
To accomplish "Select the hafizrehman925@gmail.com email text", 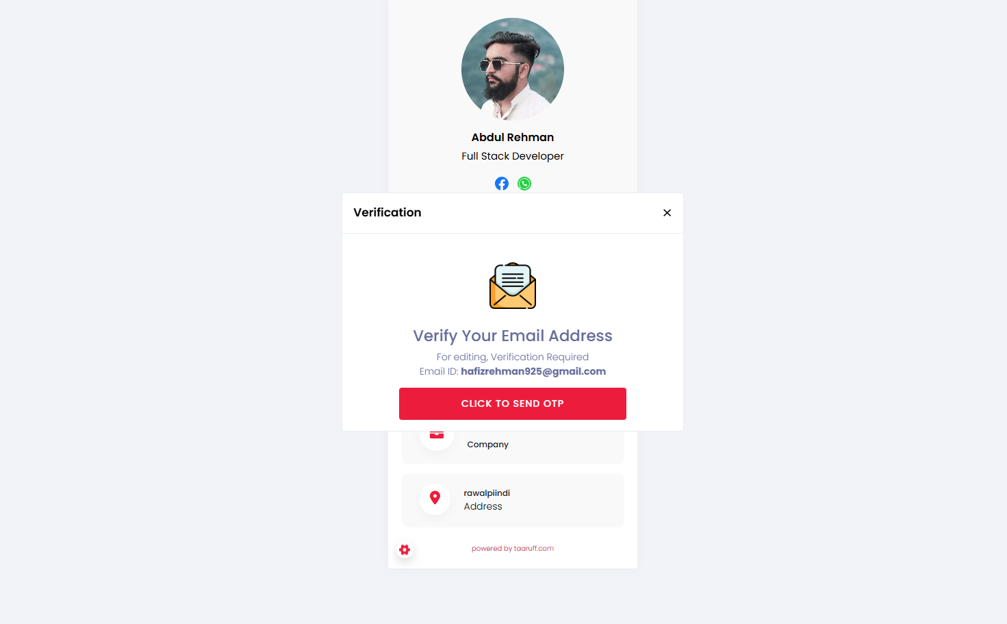I will coord(533,371).
